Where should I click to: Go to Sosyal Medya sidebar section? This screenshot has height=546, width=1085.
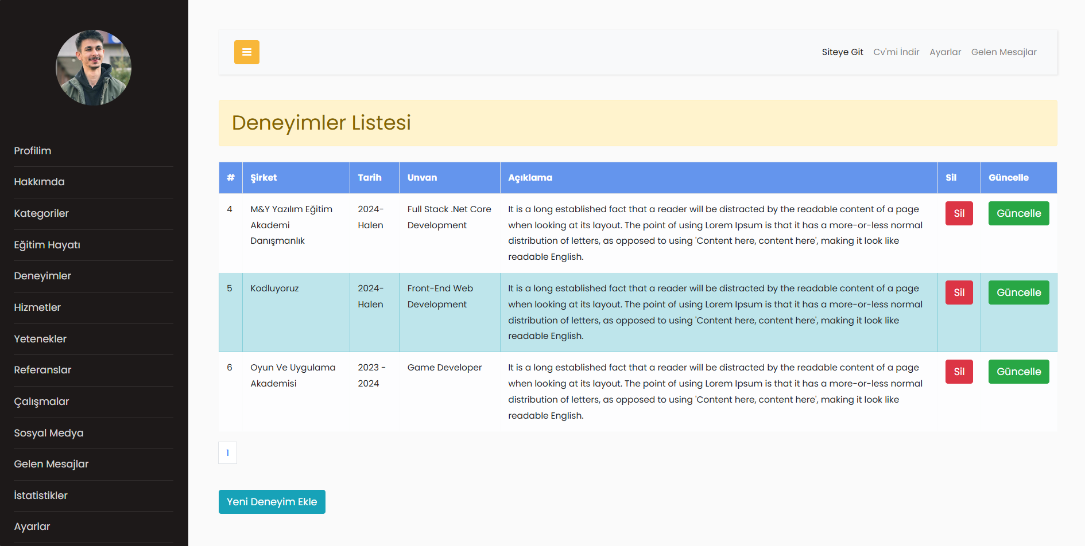click(x=49, y=433)
